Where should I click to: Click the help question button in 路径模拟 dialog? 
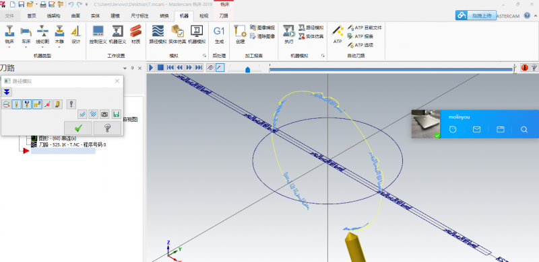[107, 128]
